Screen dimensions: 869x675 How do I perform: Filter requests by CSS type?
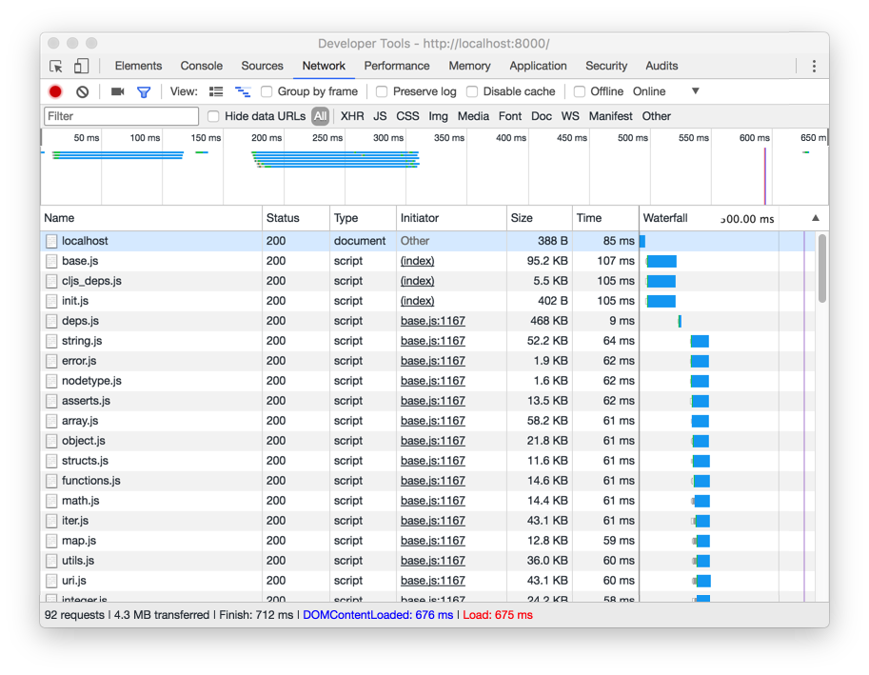[407, 116]
